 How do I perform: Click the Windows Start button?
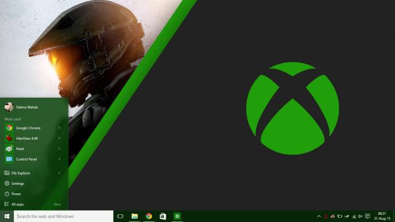[7, 216]
